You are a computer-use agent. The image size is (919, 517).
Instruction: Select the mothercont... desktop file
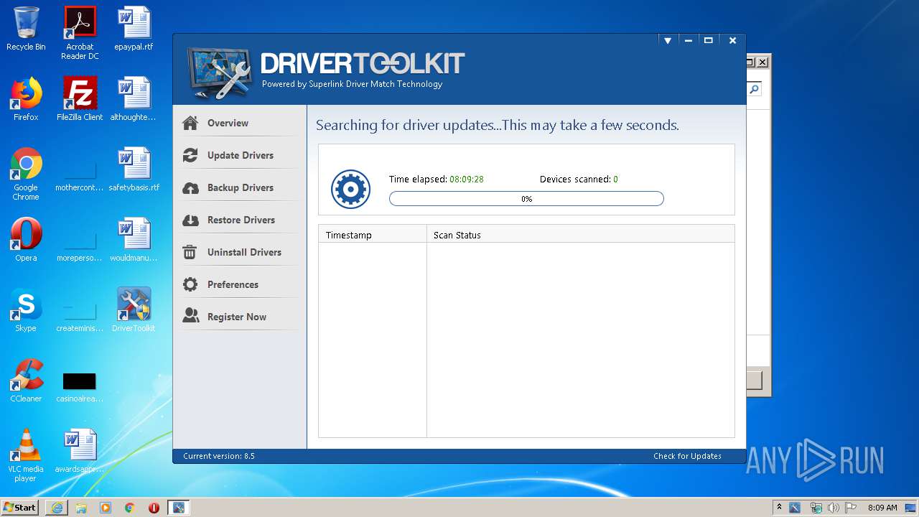point(80,175)
